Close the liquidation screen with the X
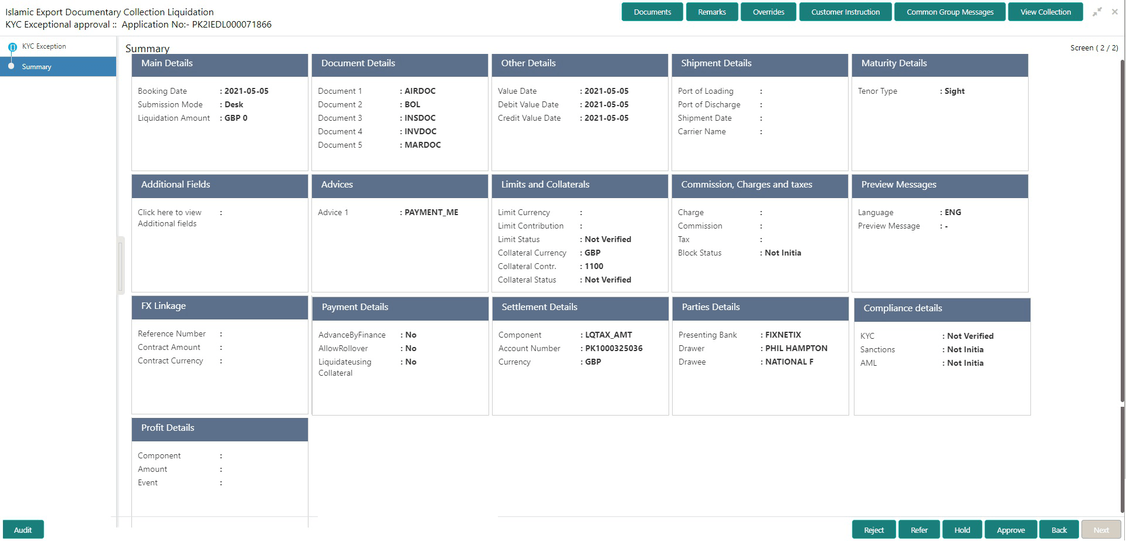Image resolution: width=1126 pixels, height=541 pixels. 1116,12
